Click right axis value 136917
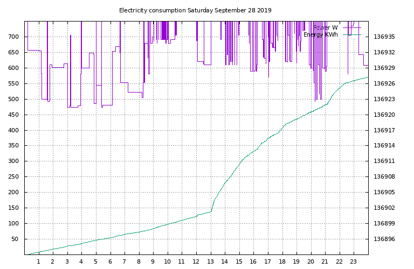 pyautogui.click(x=384, y=130)
